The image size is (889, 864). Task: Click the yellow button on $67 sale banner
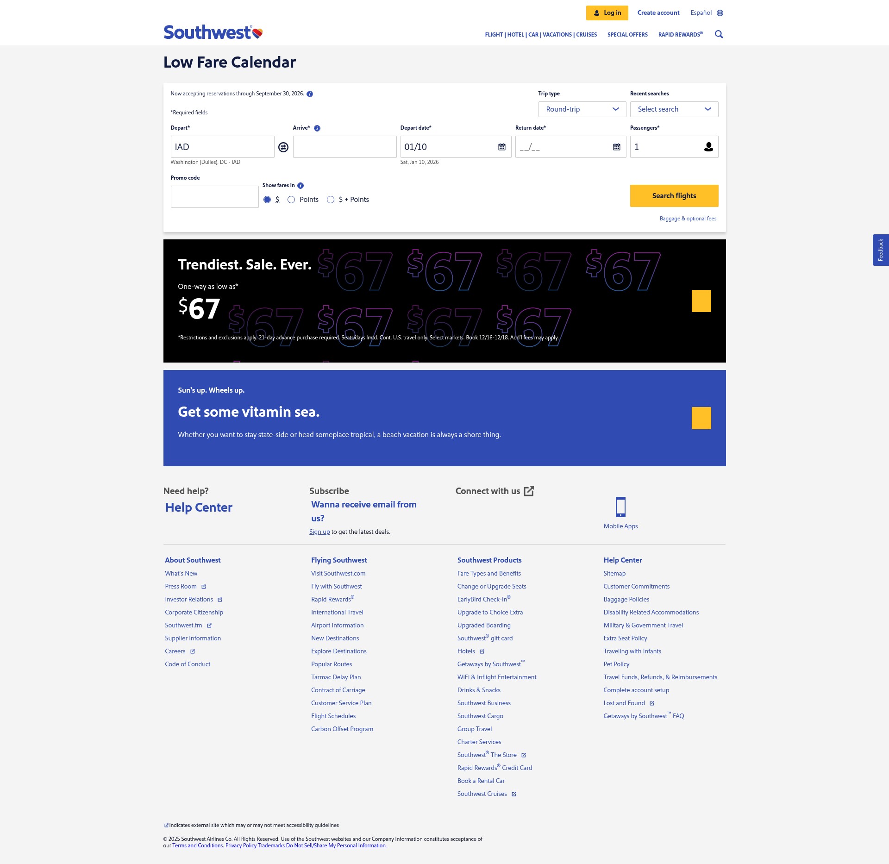point(701,301)
